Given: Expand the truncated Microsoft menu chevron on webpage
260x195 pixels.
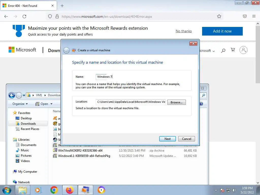Looking at the screenshot, I should [x=214, y=51].
